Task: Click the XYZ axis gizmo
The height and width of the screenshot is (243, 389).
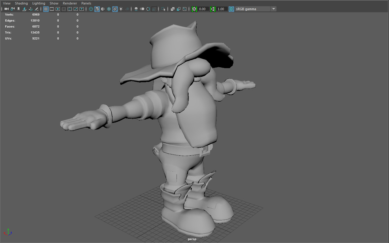Action: point(8,232)
